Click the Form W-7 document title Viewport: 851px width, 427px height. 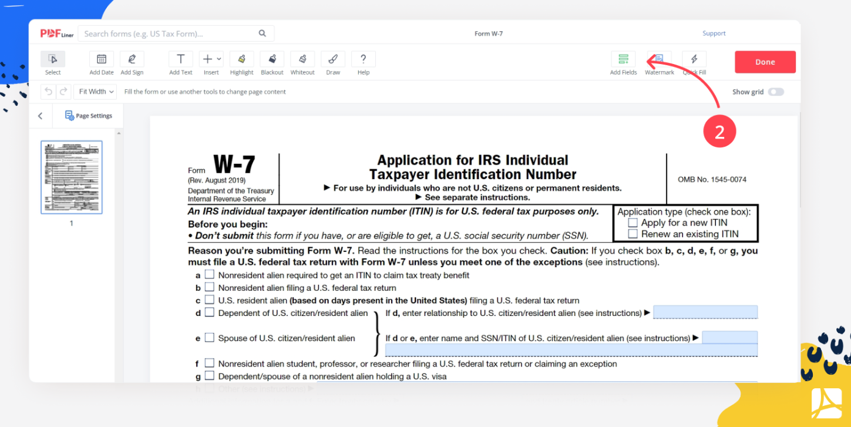489,33
